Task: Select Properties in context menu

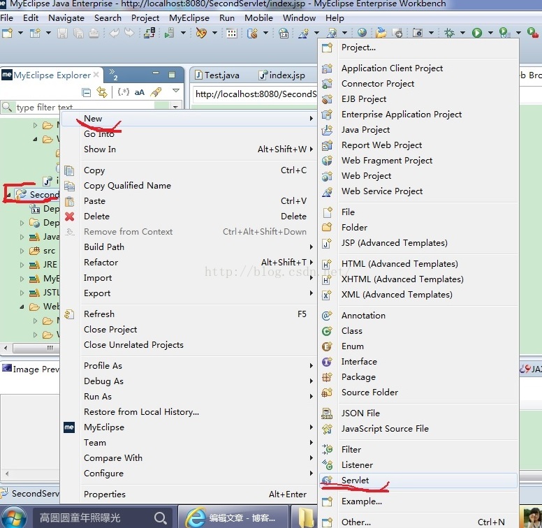Action: point(189,494)
